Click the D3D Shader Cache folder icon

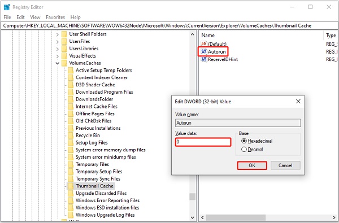71,85
